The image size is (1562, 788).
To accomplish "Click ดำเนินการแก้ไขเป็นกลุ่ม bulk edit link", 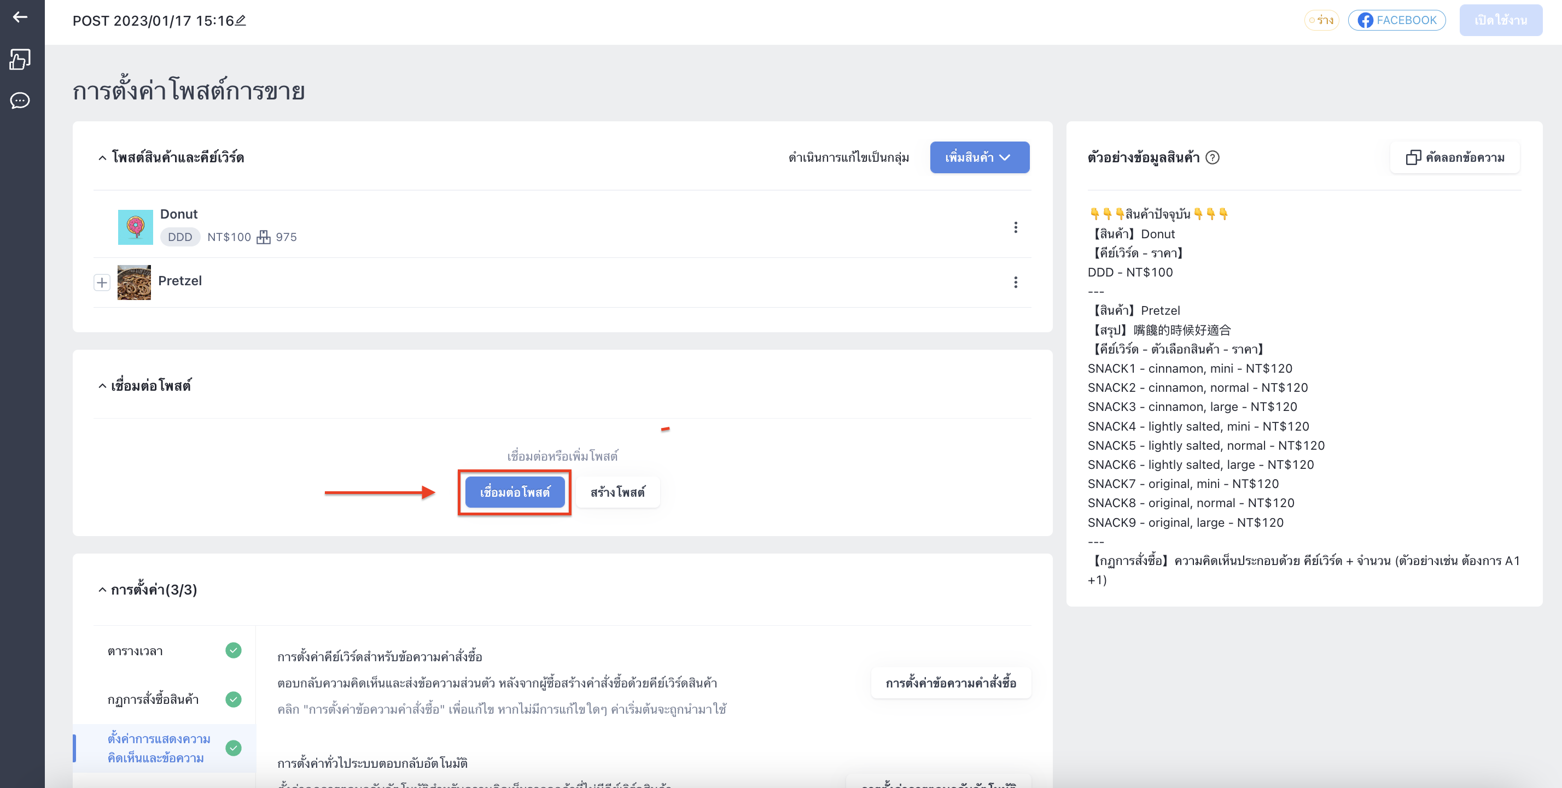I will (848, 157).
